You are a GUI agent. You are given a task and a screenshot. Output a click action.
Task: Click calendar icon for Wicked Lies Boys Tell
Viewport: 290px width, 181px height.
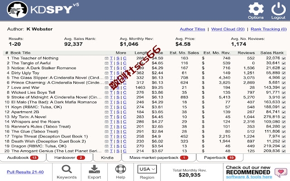106,92
